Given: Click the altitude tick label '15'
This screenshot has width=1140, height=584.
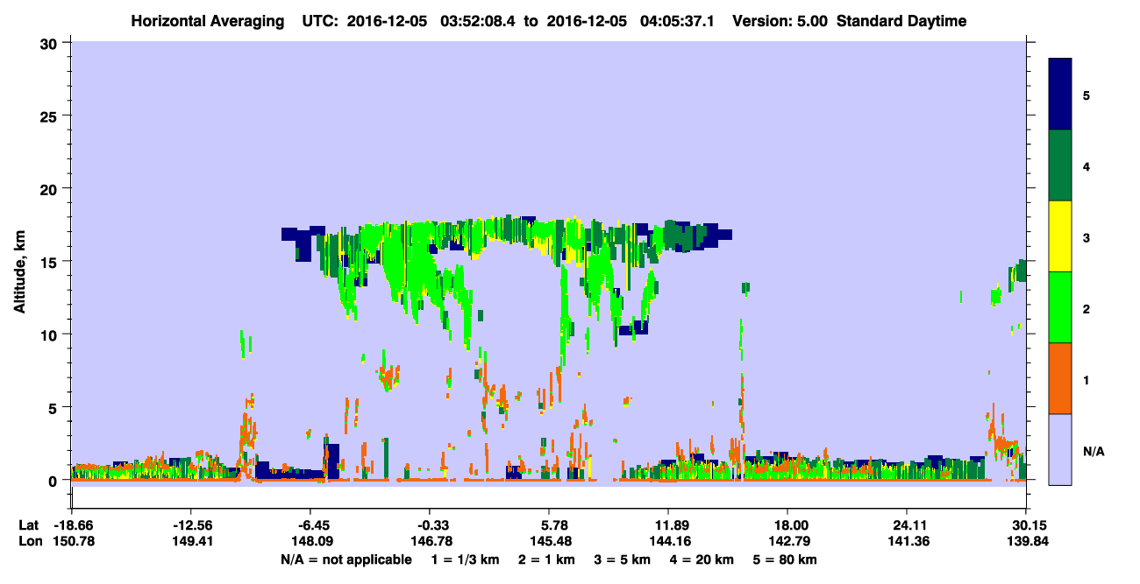Looking at the screenshot, I should click(50, 261).
